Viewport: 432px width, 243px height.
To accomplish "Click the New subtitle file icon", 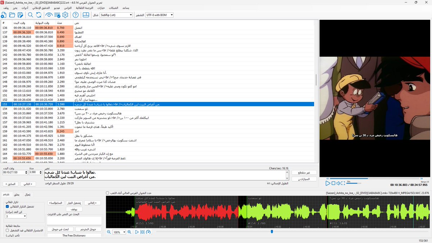I will (x=4, y=15).
